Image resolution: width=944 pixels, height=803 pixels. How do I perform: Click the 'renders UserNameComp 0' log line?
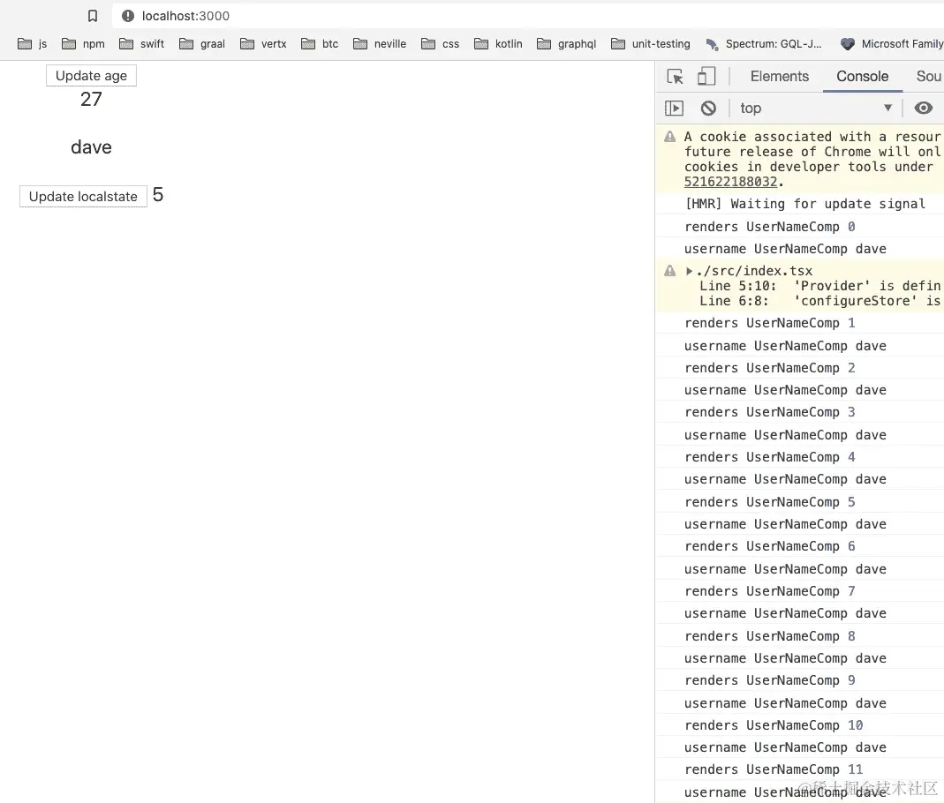click(x=769, y=227)
